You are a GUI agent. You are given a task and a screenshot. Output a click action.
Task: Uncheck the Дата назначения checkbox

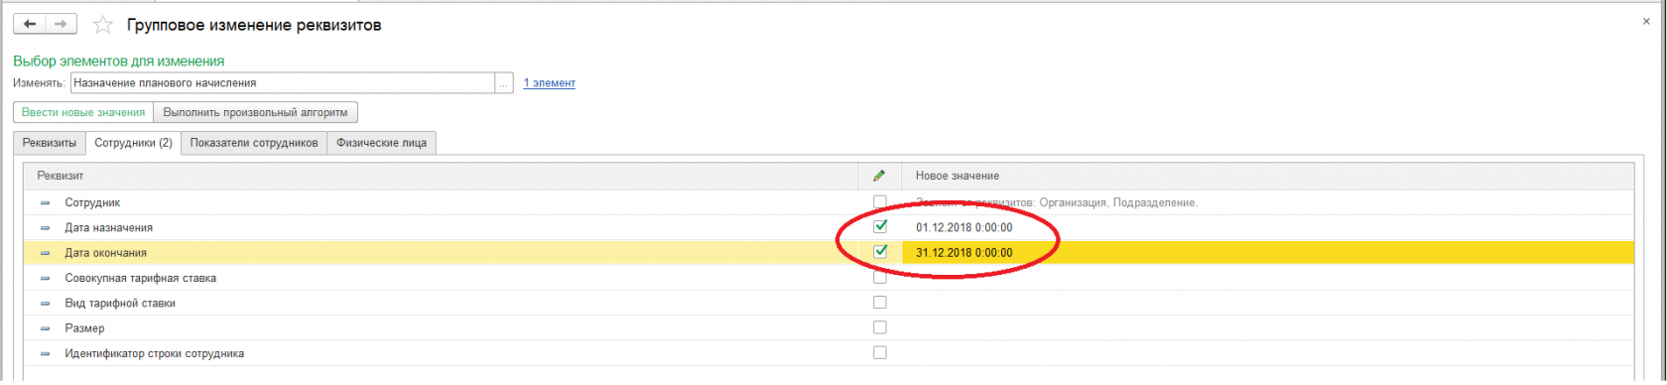click(879, 226)
